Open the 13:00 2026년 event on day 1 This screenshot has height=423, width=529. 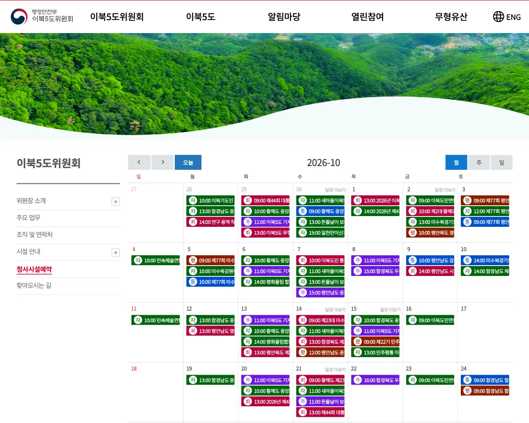click(375, 200)
